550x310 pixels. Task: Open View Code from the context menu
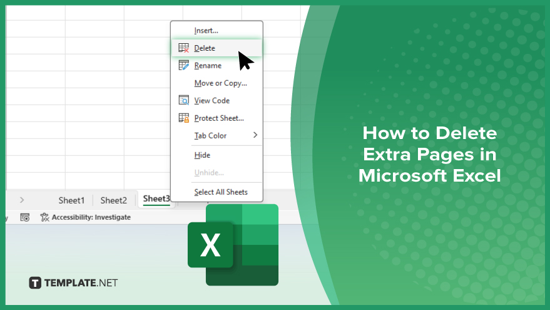pos(216,100)
